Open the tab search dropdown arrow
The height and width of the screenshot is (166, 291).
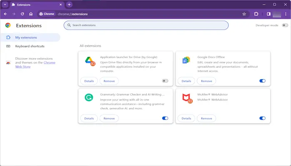[x=5, y=5]
